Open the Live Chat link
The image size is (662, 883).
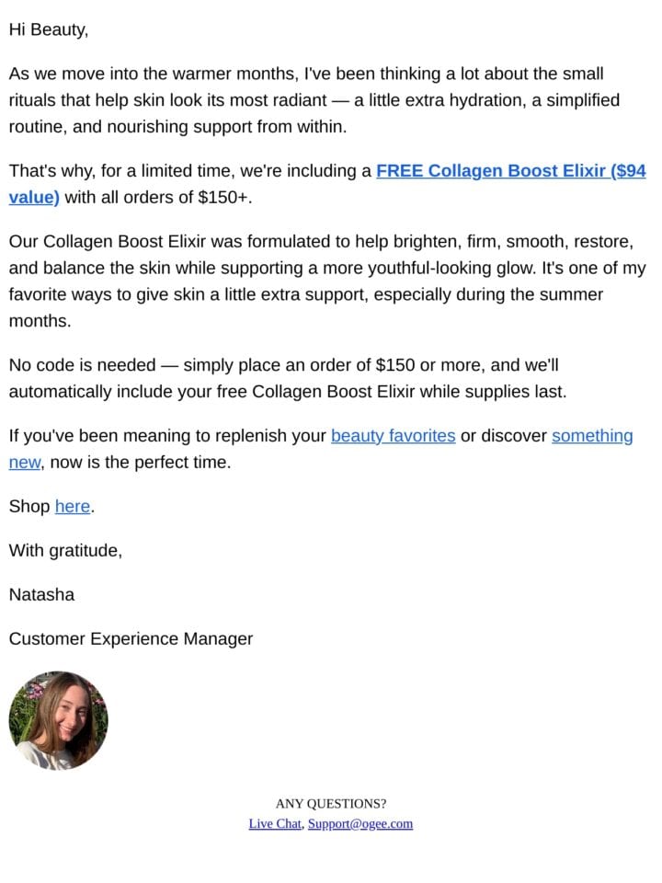coord(275,823)
